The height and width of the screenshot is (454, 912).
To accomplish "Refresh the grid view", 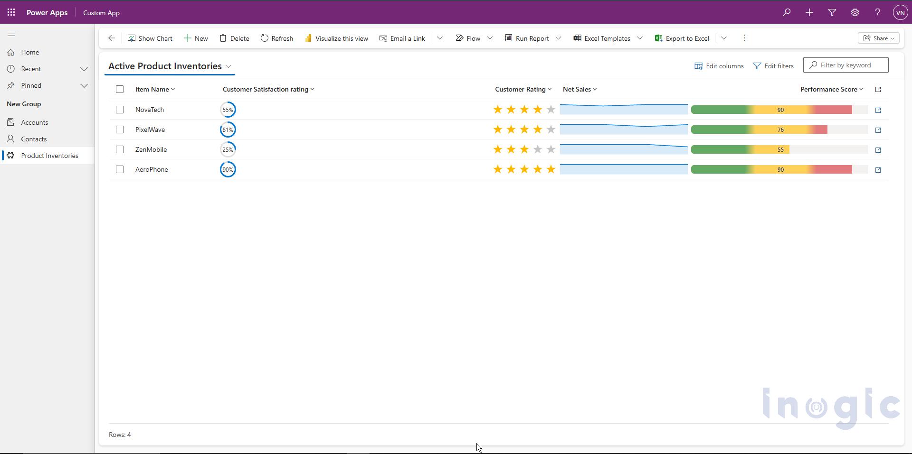I will point(277,38).
